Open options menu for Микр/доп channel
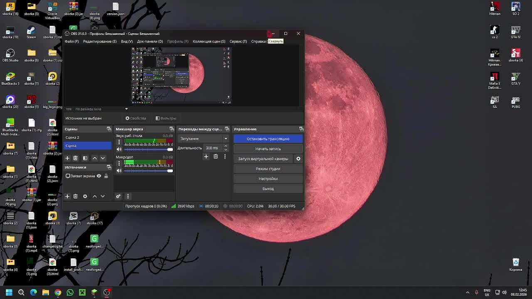Viewport: 532px width, 299px height. pyautogui.click(x=119, y=163)
